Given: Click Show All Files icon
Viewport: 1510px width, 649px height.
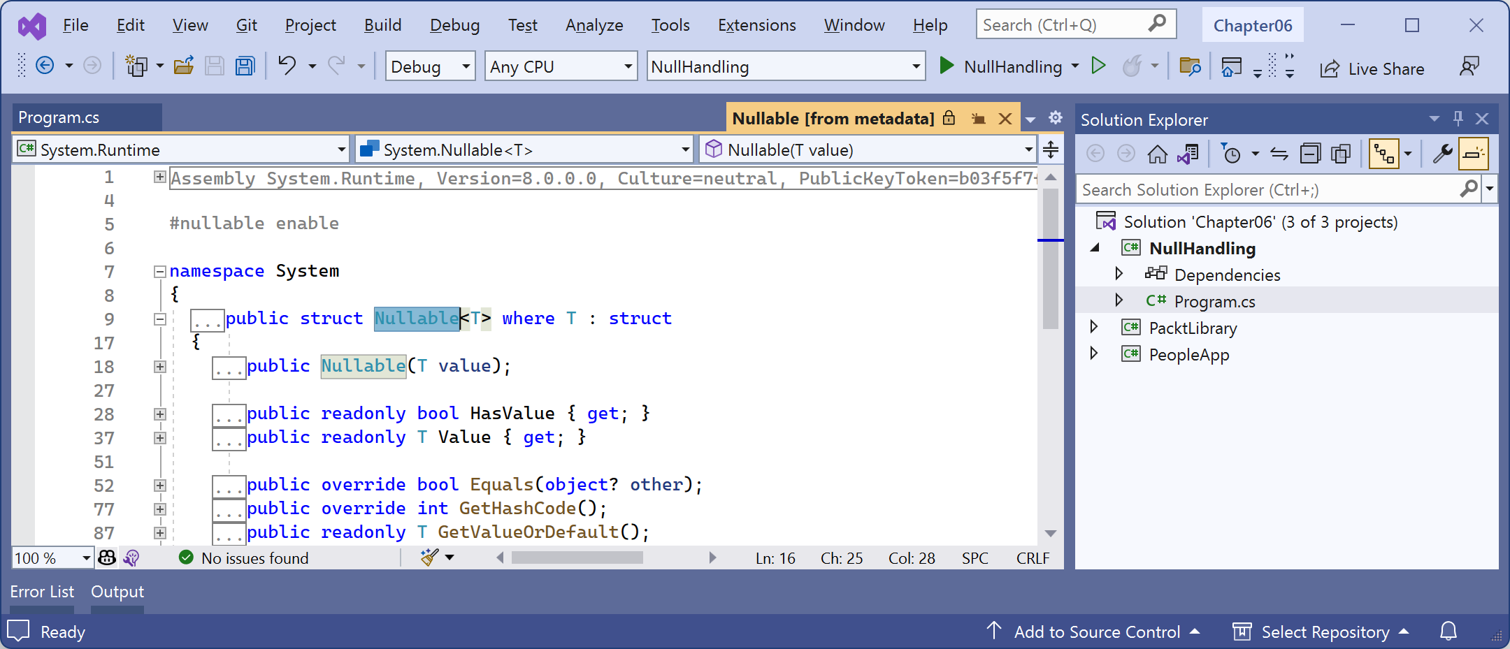Looking at the screenshot, I should tap(1341, 154).
